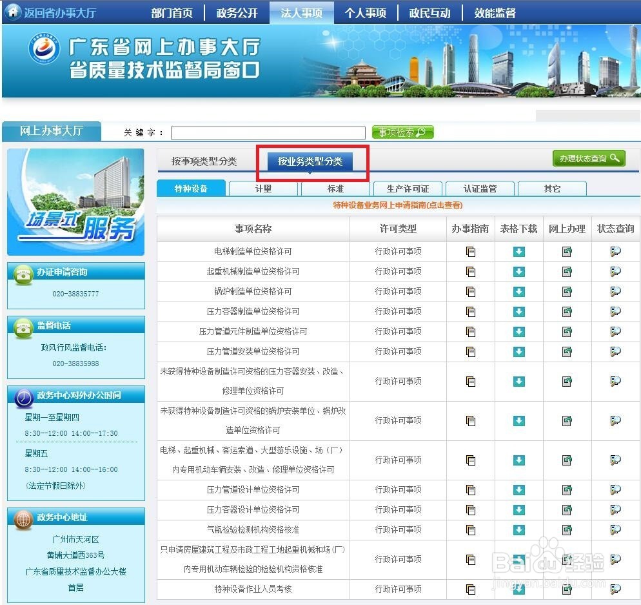This screenshot has height=605, width=641.
Task: Open the guide icon for 压力管道元件制造单位资格许可
Action: 471,331
